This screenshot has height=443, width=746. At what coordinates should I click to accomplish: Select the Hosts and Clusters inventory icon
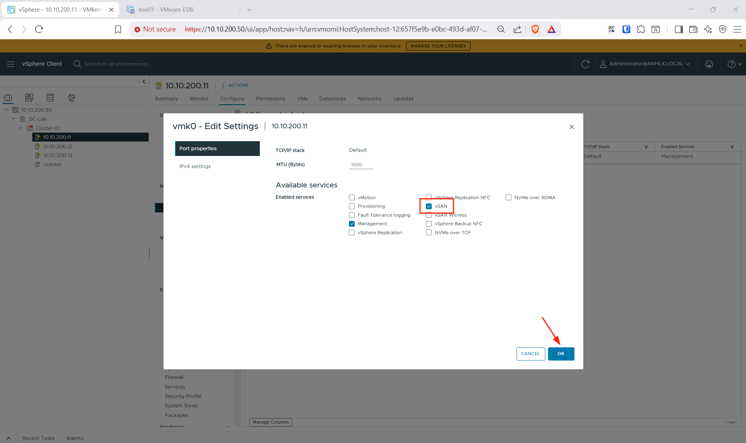(8, 98)
